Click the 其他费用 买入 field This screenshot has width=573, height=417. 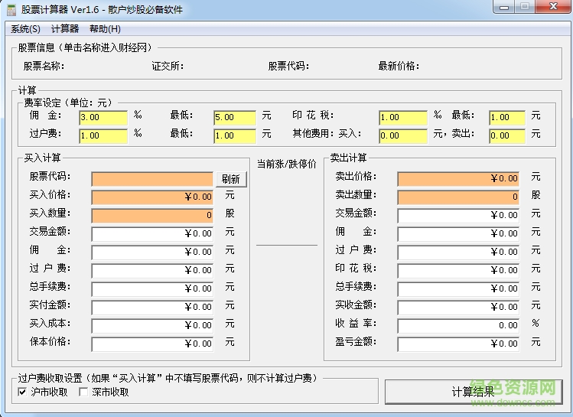(x=403, y=135)
